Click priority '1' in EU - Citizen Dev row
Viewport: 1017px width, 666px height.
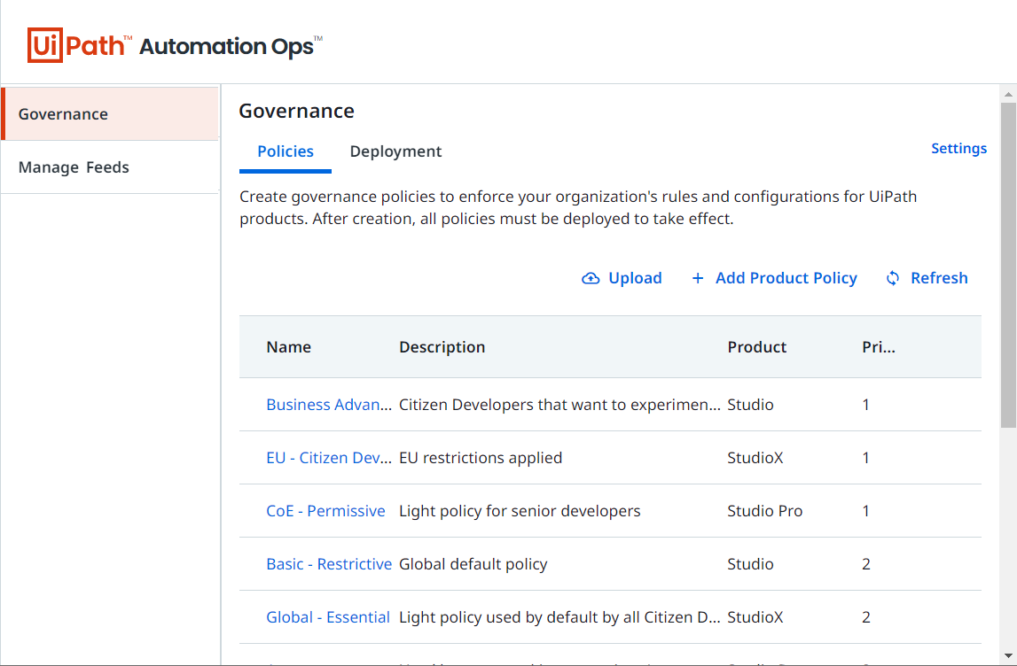tap(866, 457)
